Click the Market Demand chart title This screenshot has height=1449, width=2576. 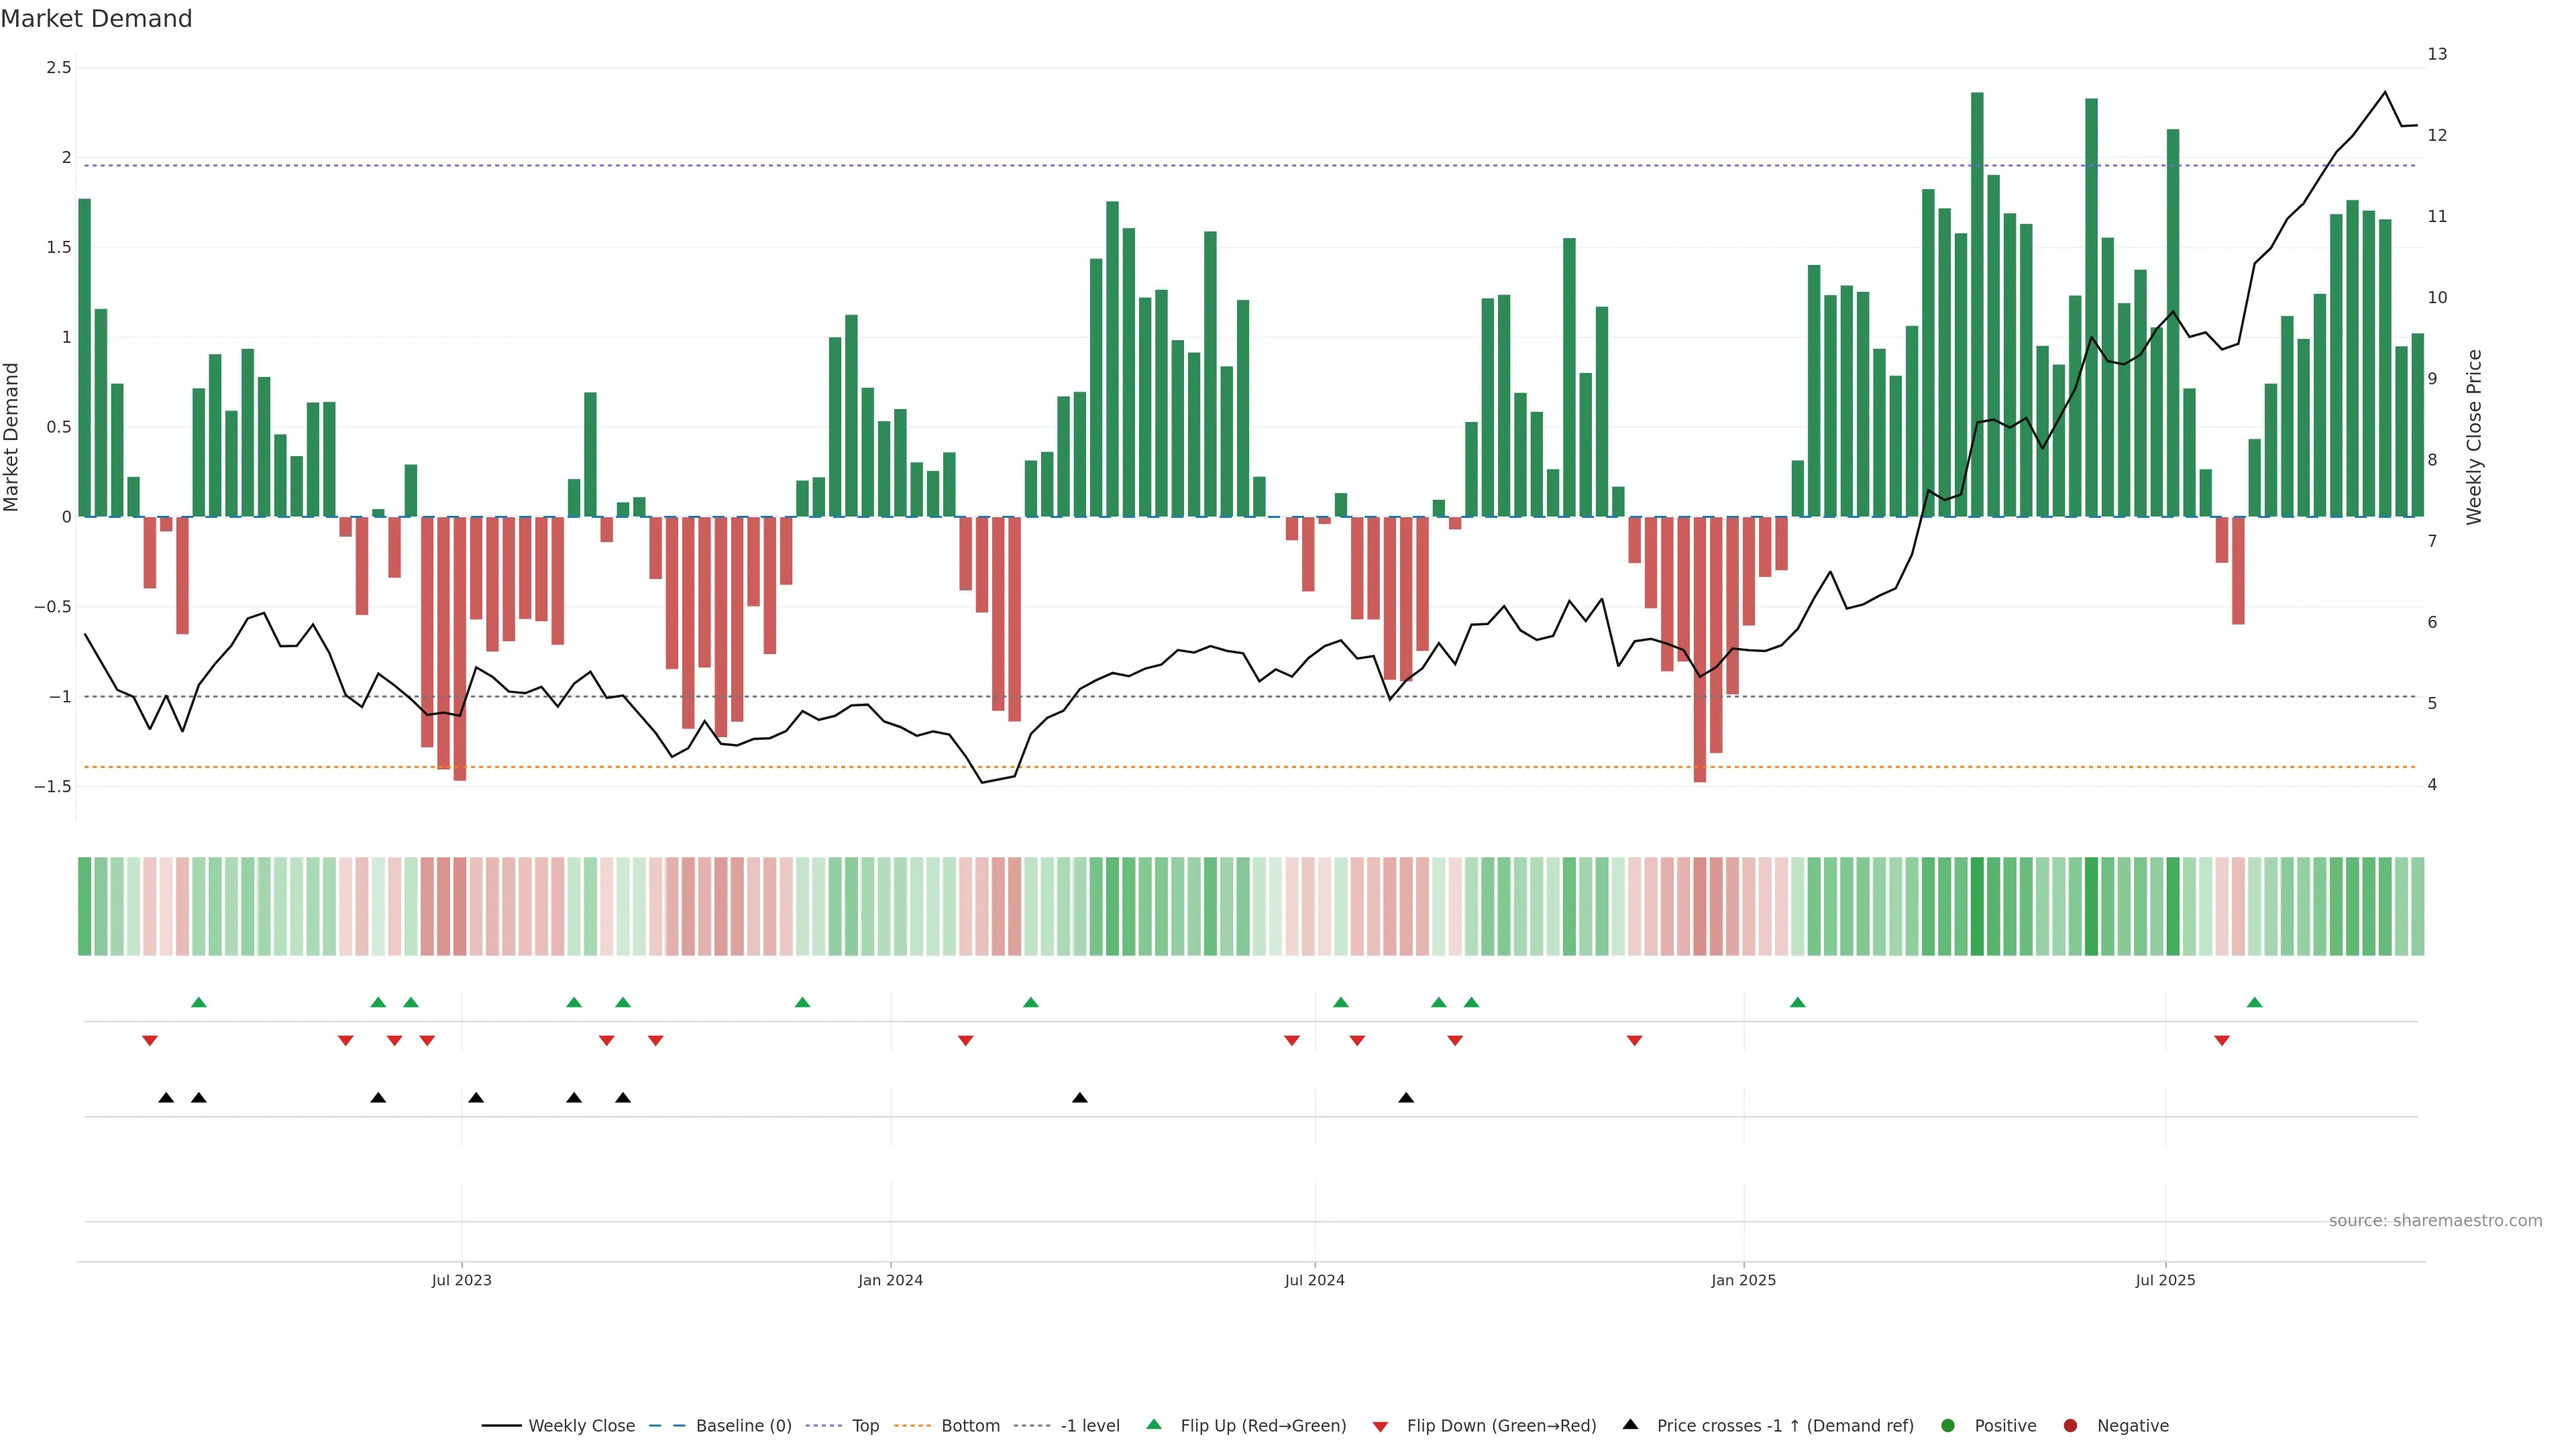pos(96,19)
